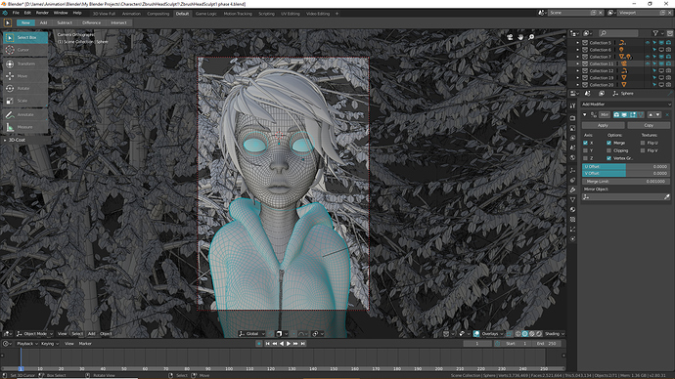Expand Collection 7 in the outliner
This screenshot has width=675, height=379.
tap(578, 57)
